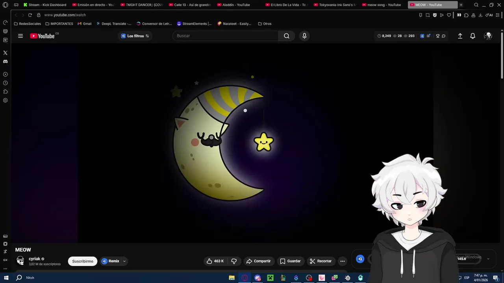The image size is (504, 283).
Task: Click the 8,249 stats counter in the header
Action: 384,36
